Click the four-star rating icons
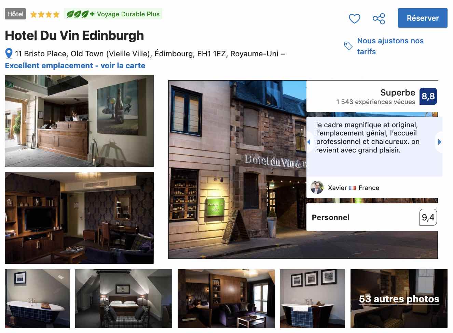 45,14
